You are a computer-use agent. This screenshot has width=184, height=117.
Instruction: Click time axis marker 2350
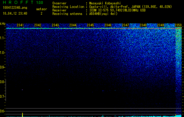coord(178,25)
